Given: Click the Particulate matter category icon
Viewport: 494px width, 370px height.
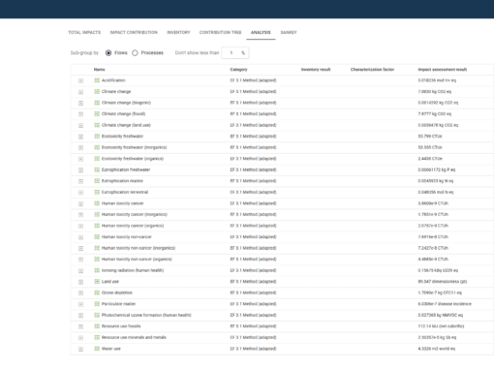Looking at the screenshot, I should (97, 304).
